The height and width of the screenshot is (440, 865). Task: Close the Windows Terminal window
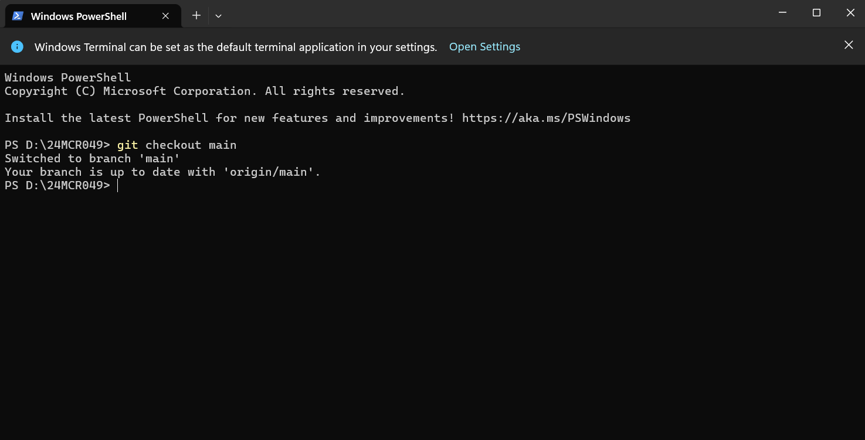[x=850, y=13]
